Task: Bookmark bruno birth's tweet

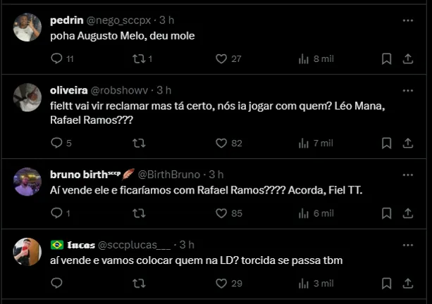Action: [386, 213]
